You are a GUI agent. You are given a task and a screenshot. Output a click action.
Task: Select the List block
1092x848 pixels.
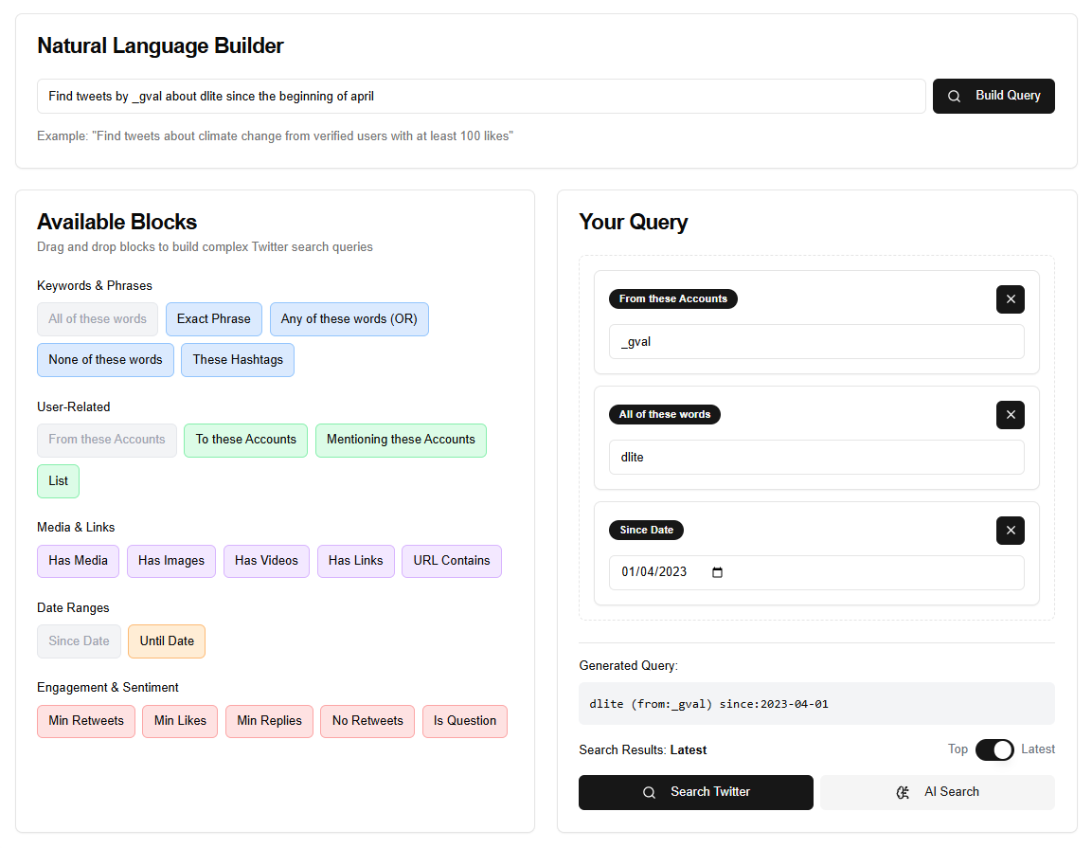click(59, 480)
